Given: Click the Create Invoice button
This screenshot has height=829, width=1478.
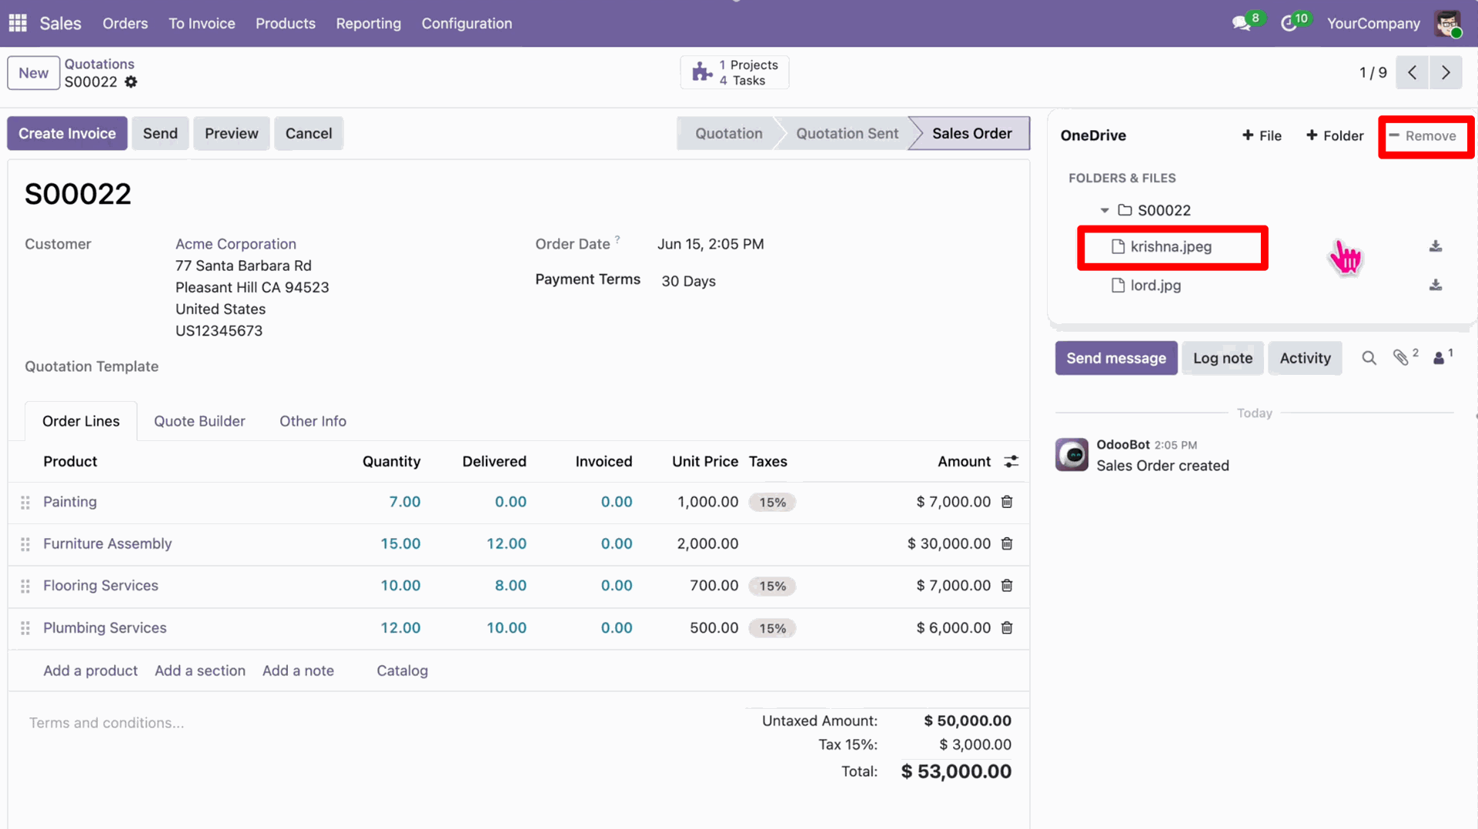Looking at the screenshot, I should [67, 133].
